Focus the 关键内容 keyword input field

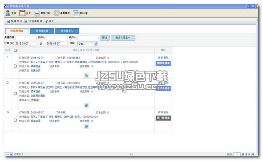tap(26, 38)
